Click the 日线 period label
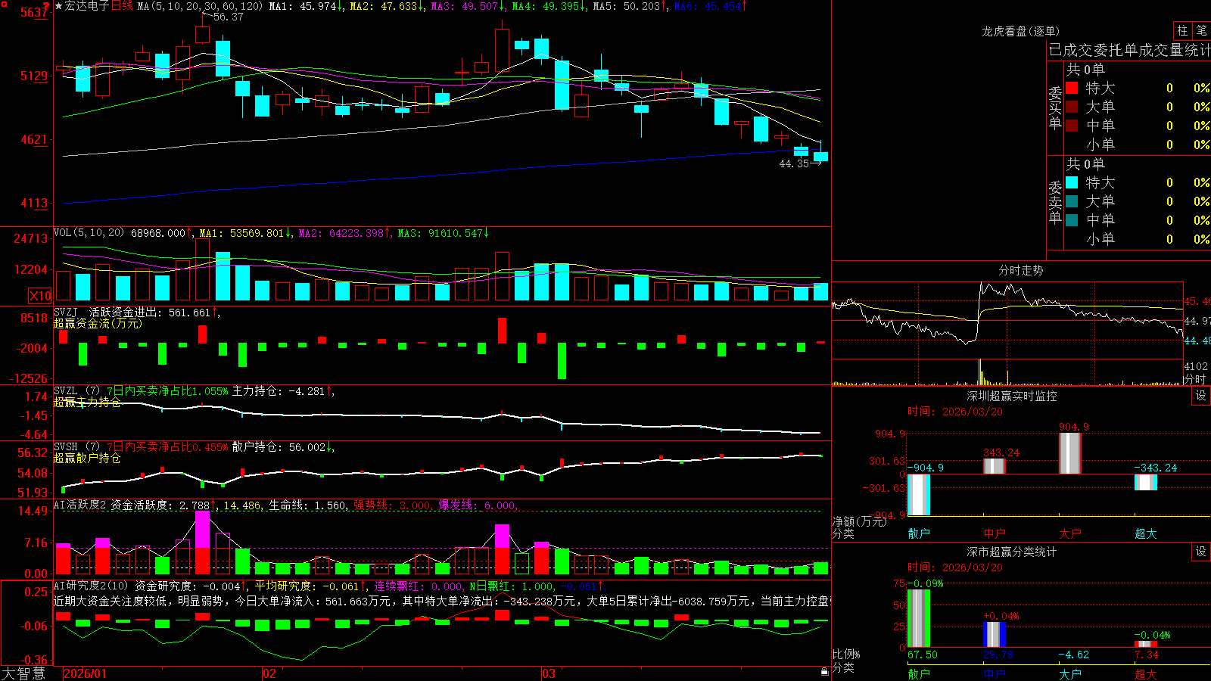 [122, 6]
